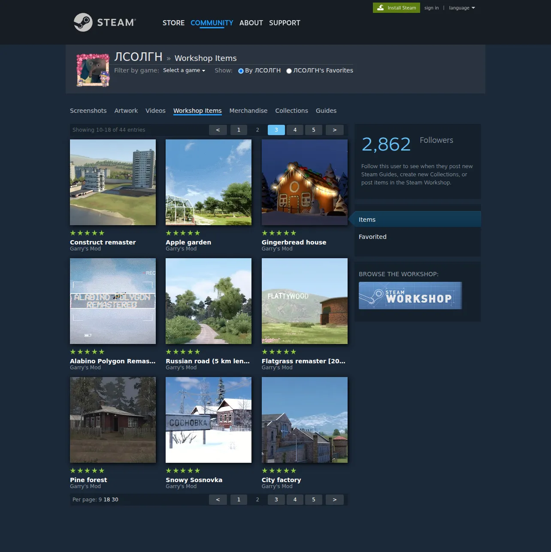Select the ЛСОЛГН's Favorites radio button
The height and width of the screenshot is (552, 551).
coord(289,71)
